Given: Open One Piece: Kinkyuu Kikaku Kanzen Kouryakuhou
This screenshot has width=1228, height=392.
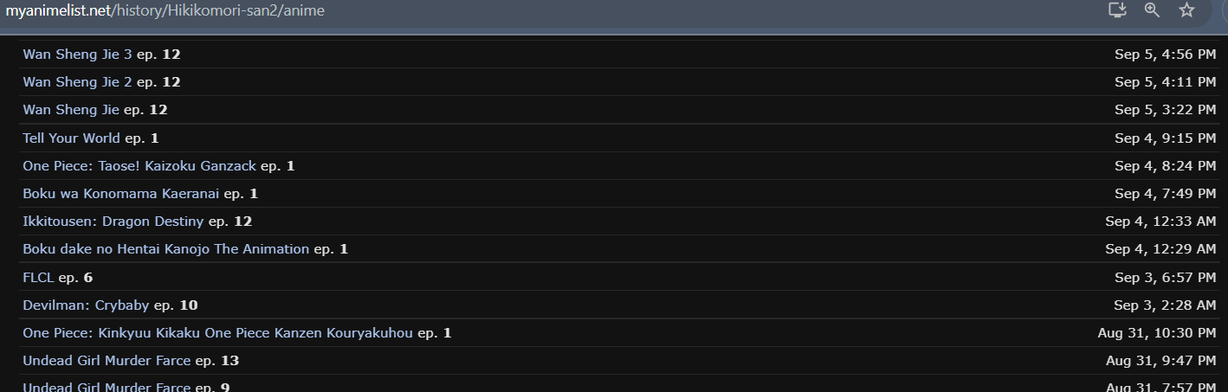Looking at the screenshot, I should pyautogui.click(x=217, y=333).
